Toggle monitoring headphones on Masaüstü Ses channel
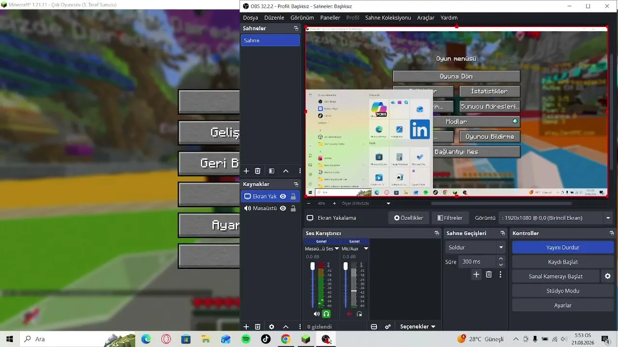The image size is (618, 347). pyautogui.click(x=326, y=314)
